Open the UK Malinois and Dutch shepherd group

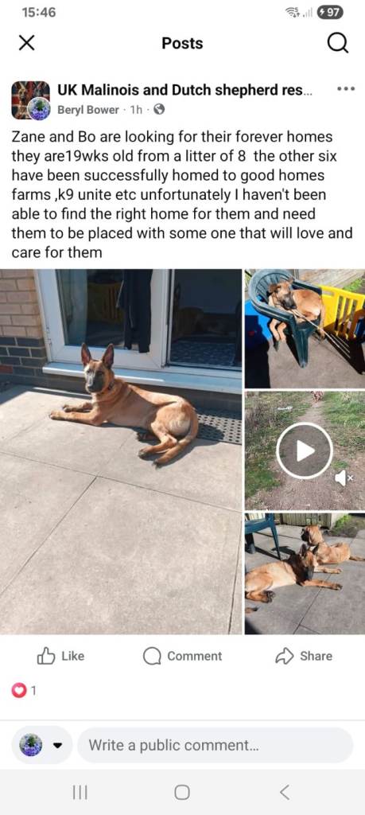181,90
